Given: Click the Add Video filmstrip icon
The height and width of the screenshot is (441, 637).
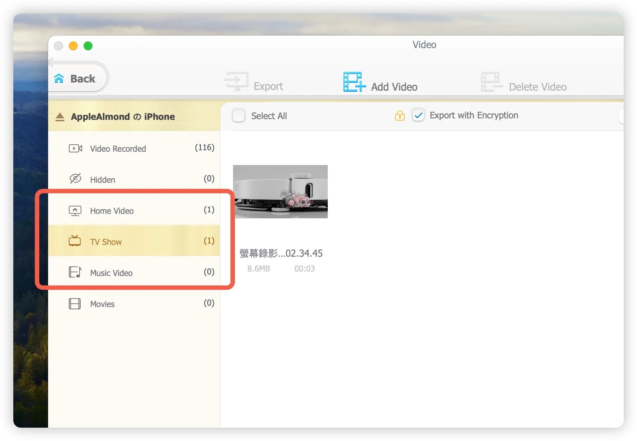Looking at the screenshot, I should pos(354,82).
